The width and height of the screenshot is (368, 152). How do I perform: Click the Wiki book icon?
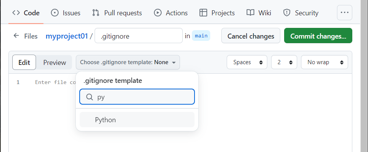tap(250, 13)
